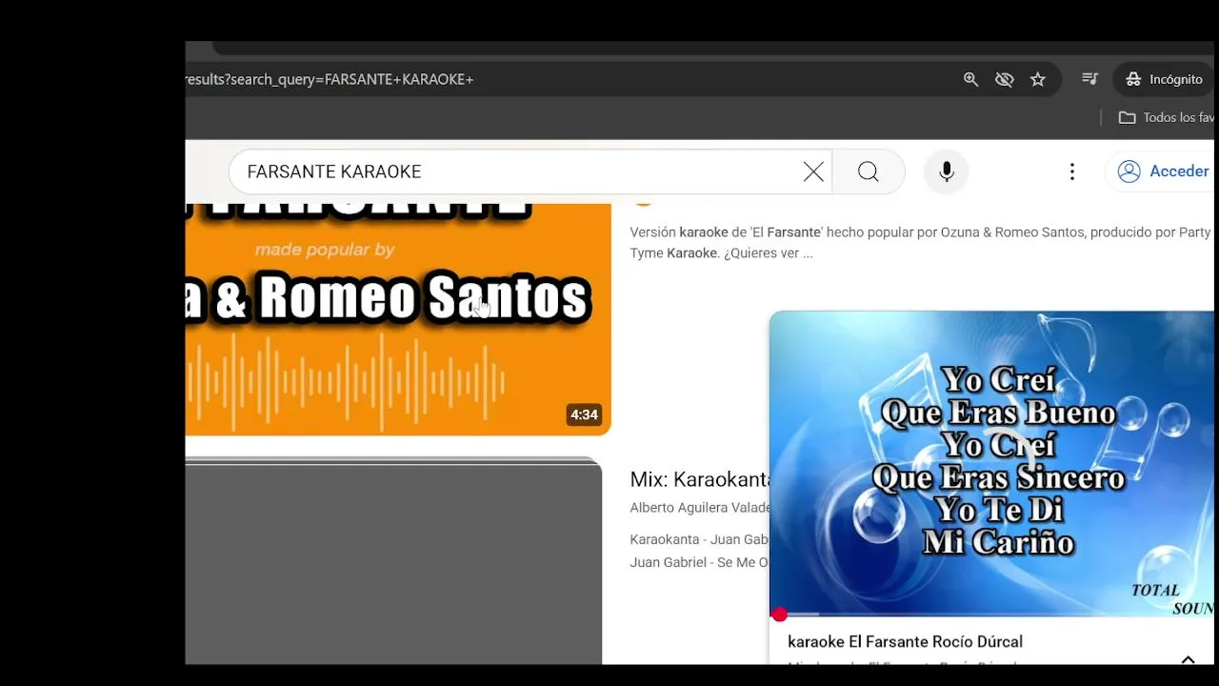Click the YouTube search magnifier button
This screenshot has height=686, width=1219.
coord(868,171)
